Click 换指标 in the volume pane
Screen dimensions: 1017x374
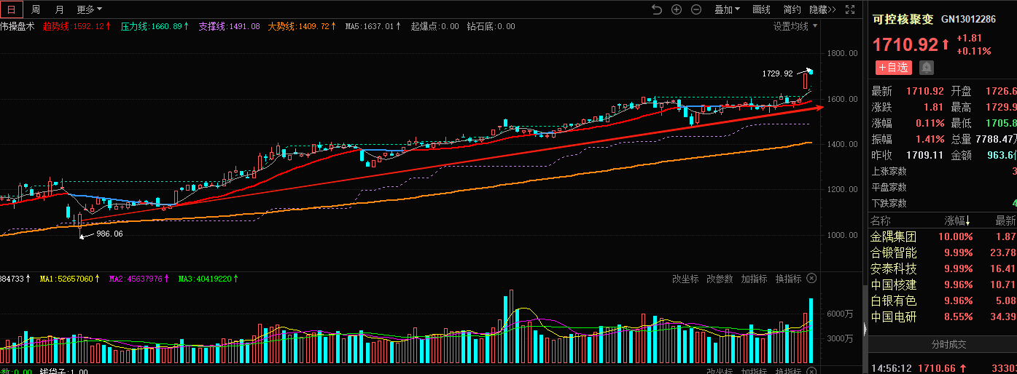[x=788, y=279]
